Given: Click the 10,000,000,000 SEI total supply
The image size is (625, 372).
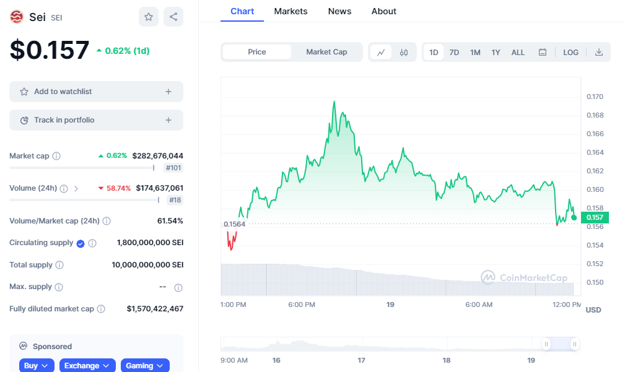Looking at the screenshot, I should click(x=147, y=265).
